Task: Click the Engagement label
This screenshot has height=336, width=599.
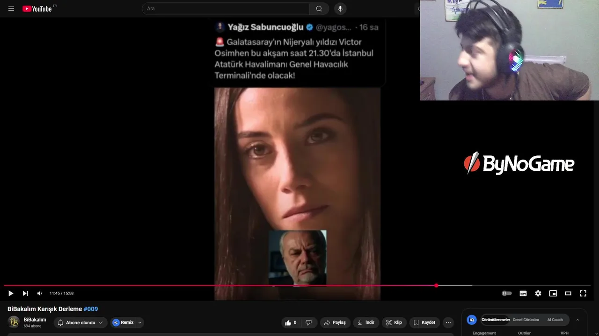Action: pos(484,333)
